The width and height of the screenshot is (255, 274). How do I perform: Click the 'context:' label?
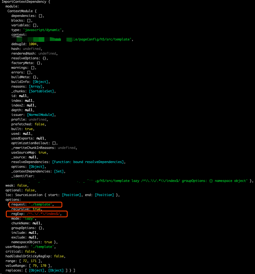[19, 35]
